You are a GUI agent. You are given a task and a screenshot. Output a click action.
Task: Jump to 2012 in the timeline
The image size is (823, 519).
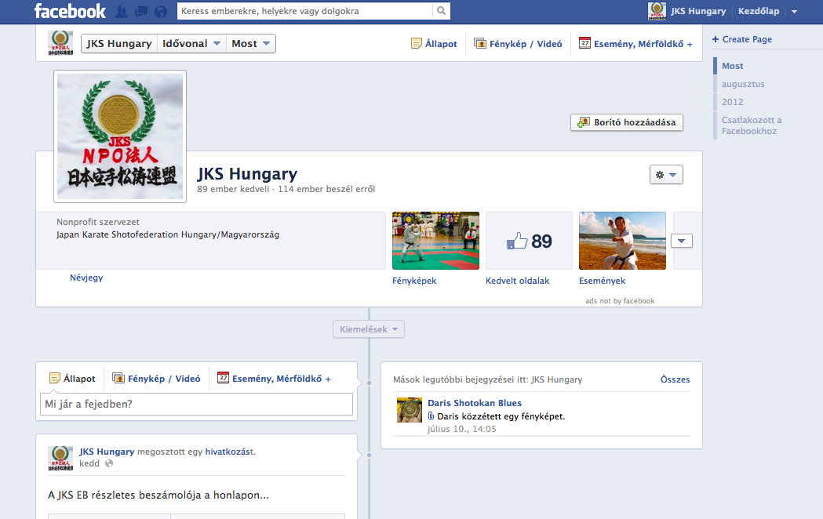pos(732,102)
